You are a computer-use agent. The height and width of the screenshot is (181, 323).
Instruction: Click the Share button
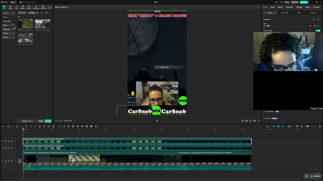pos(295,2)
